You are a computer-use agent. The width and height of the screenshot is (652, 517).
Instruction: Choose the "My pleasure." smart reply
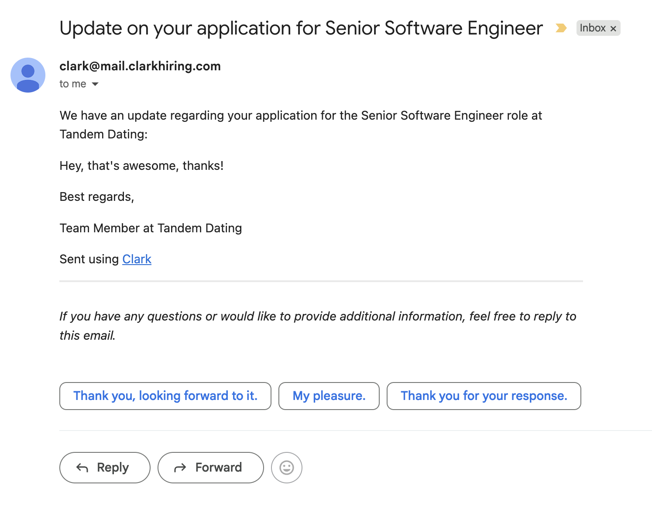point(329,396)
